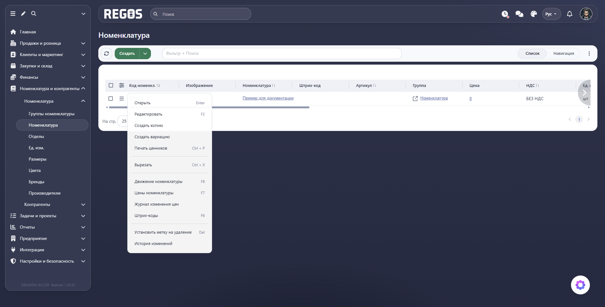This screenshot has width=605, height=307.
Task: Expand the top sidebar chevron
Action: click(84, 14)
